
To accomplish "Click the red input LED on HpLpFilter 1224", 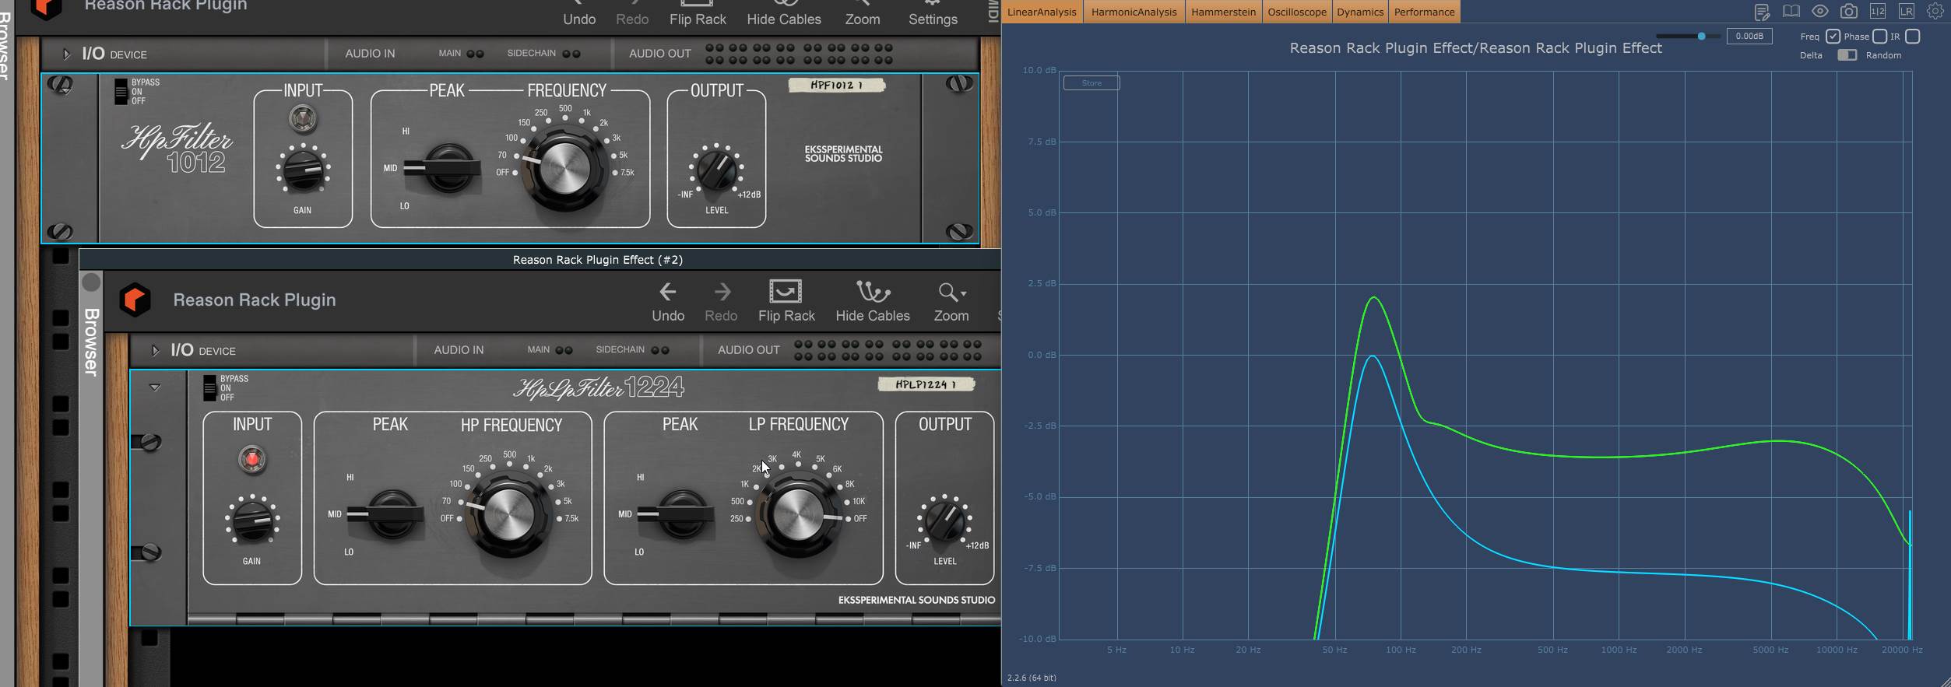I will click(x=251, y=459).
